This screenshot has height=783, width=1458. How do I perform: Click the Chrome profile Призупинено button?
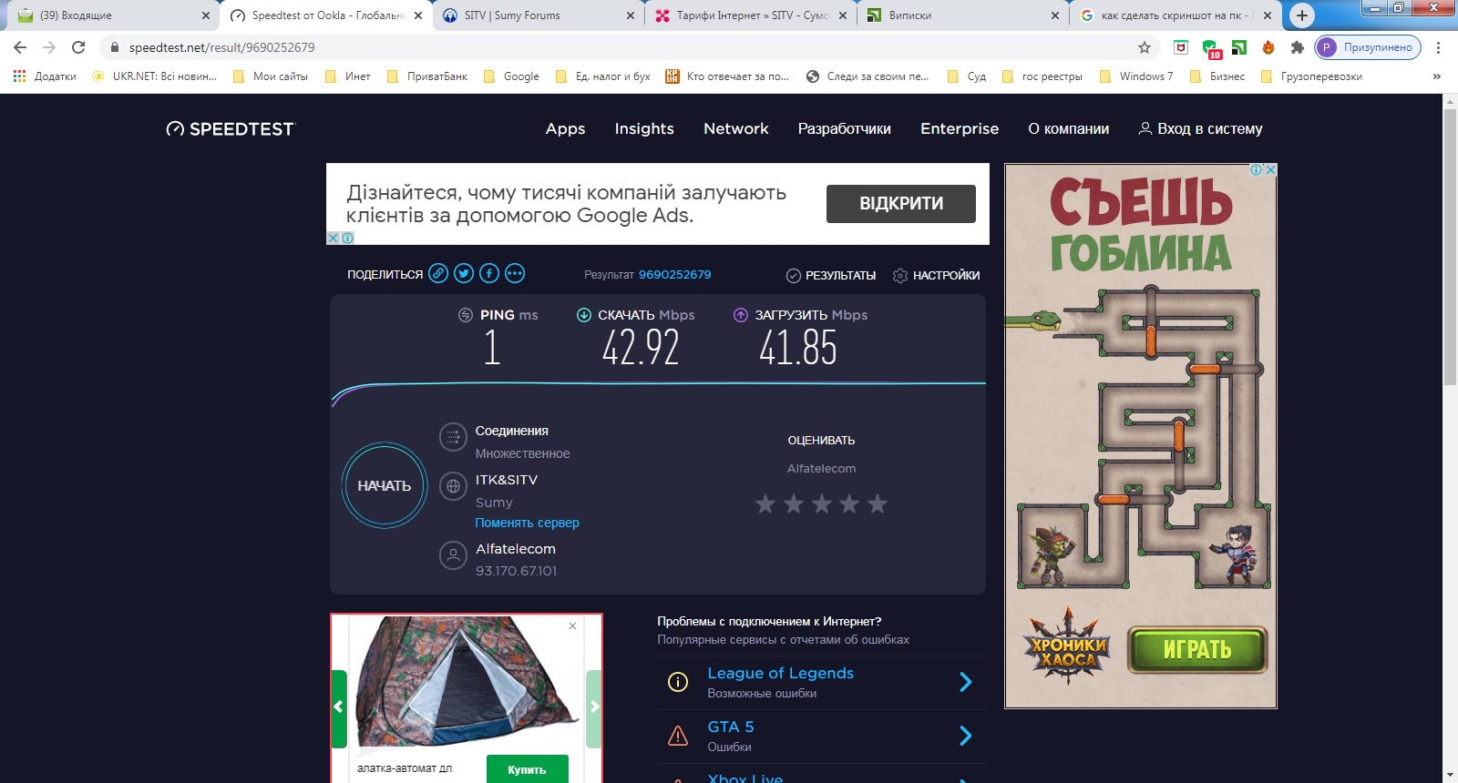[x=1368, y=47]
